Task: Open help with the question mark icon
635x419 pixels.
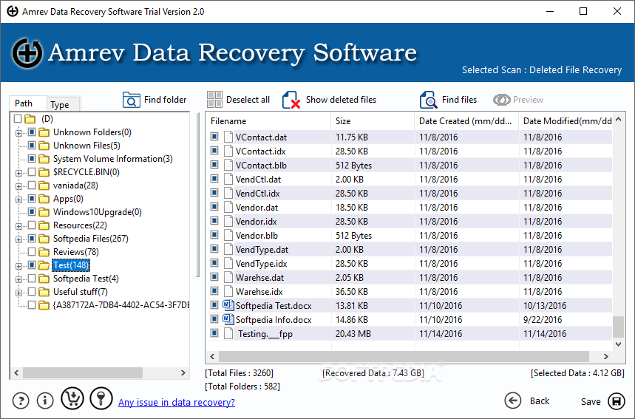Action: pos(21,401)
